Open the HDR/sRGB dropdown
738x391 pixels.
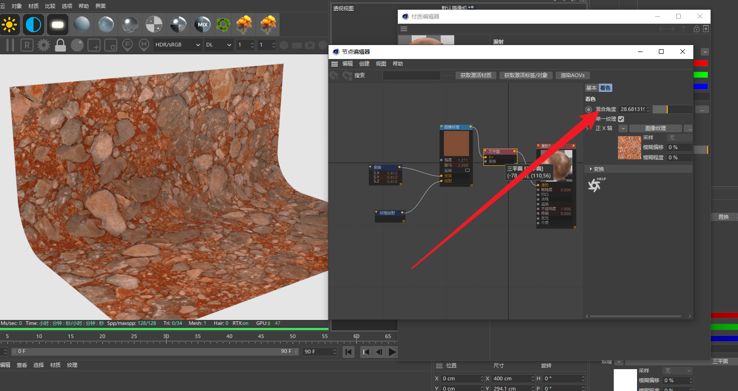click(178, 45)
